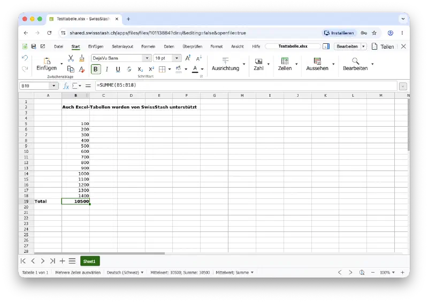This screenshot has height=302, width=428.
Task: Switch to the Überprüfen tab
Action: [193, 47]
